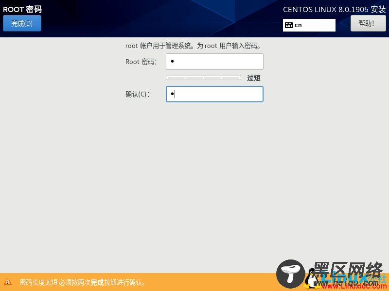This screenshot has height=291, width=389.
Task: Click the 完成(D) done button
Action: point(22,23)
